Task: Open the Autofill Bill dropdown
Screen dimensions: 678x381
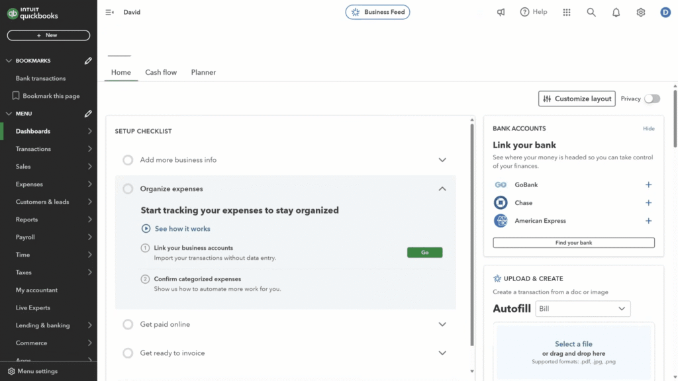Action: click(583, 309)
